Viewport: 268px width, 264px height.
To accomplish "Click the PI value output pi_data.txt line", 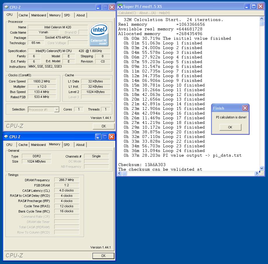I will (182, 155).
